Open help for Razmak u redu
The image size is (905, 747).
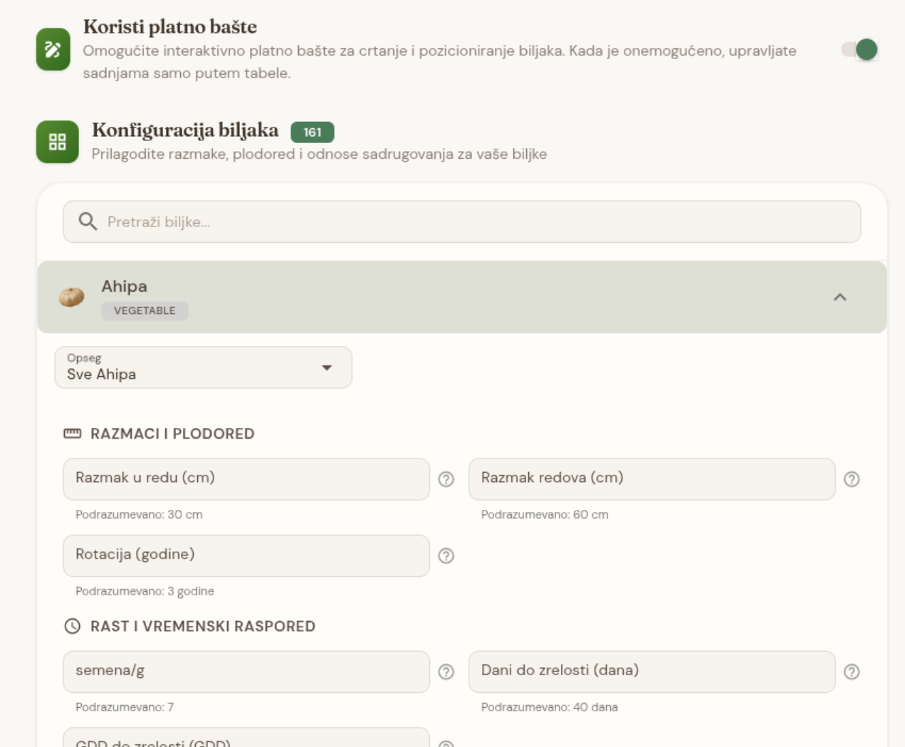[x=446, y=479]
